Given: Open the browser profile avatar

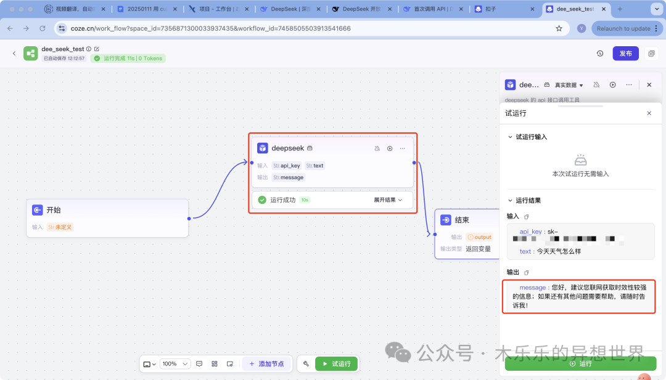Looking at the screenshot, I should (x=582, y=28).
